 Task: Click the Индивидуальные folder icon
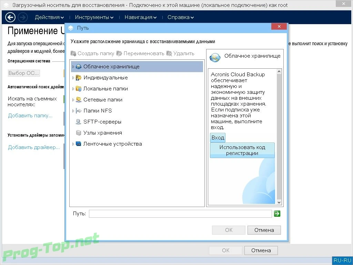pos(78,78)
